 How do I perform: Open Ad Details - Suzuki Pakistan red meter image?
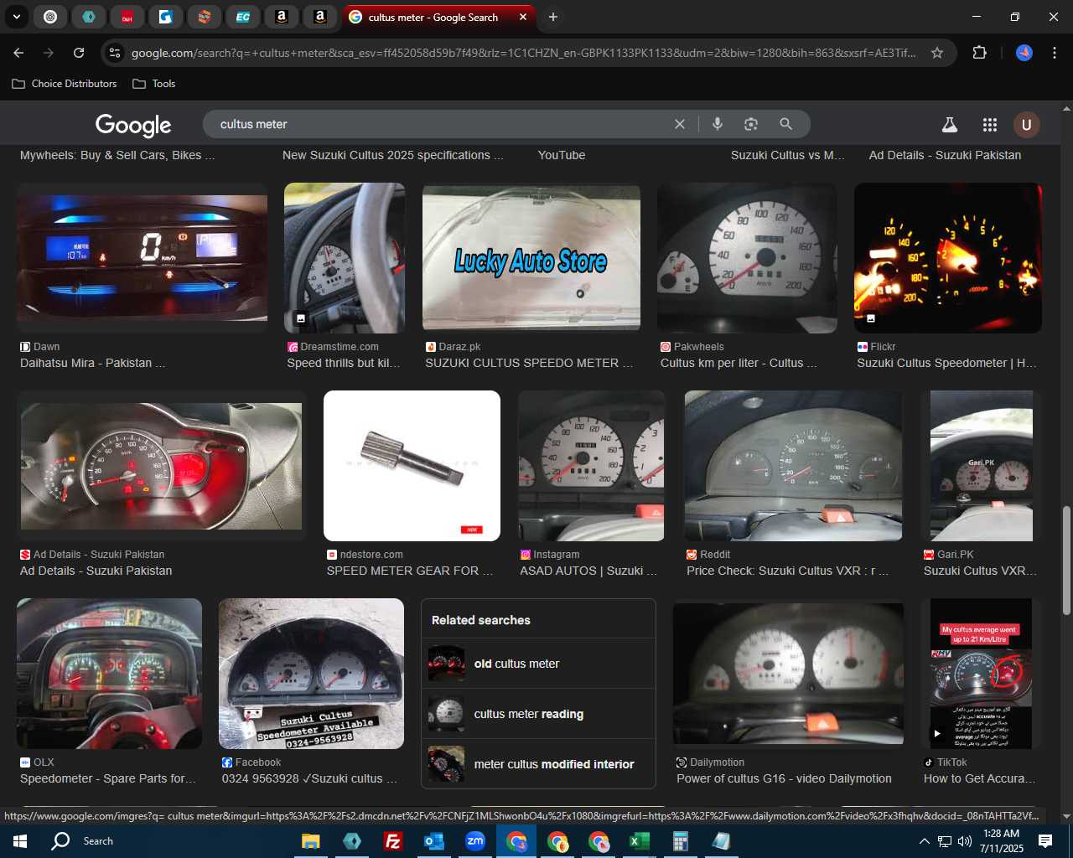[161, 466]
